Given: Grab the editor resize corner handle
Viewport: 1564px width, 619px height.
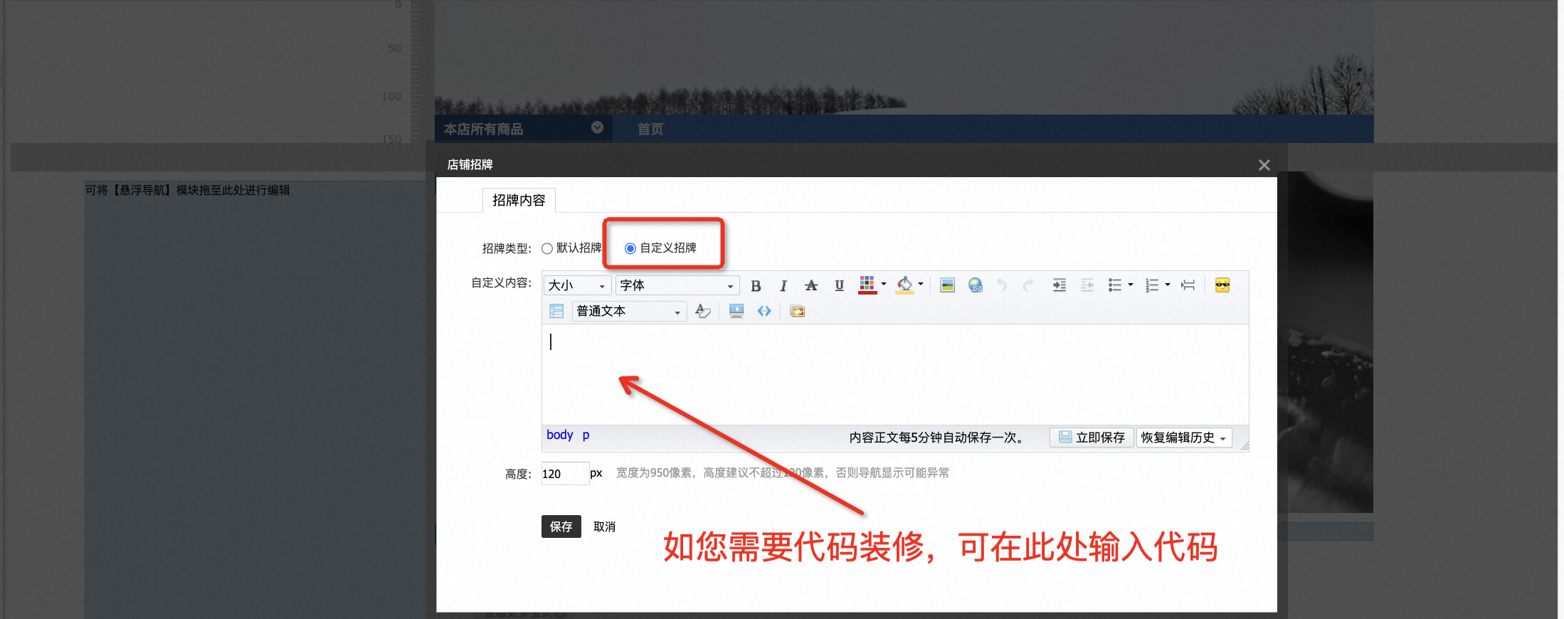Looking at the screenshot, I should pos(1244,446).
